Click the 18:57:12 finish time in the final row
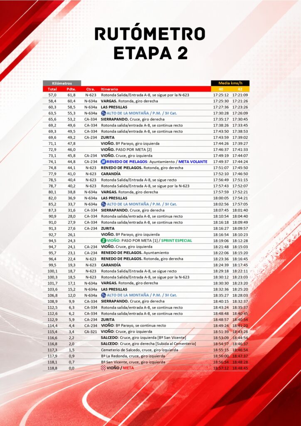This screenshot has width=301, height=426. 221,368
